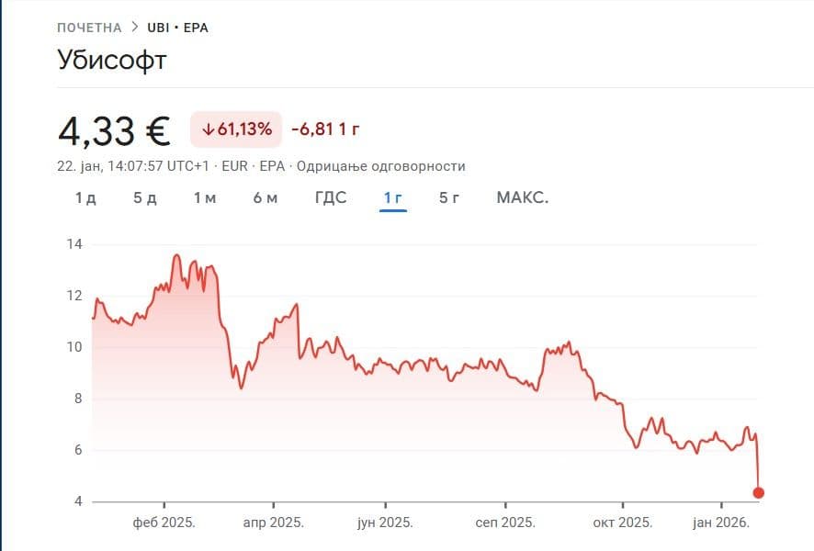
Task: Click the UBI • EPA ticker breadcrumb
Action: point(178,28)
